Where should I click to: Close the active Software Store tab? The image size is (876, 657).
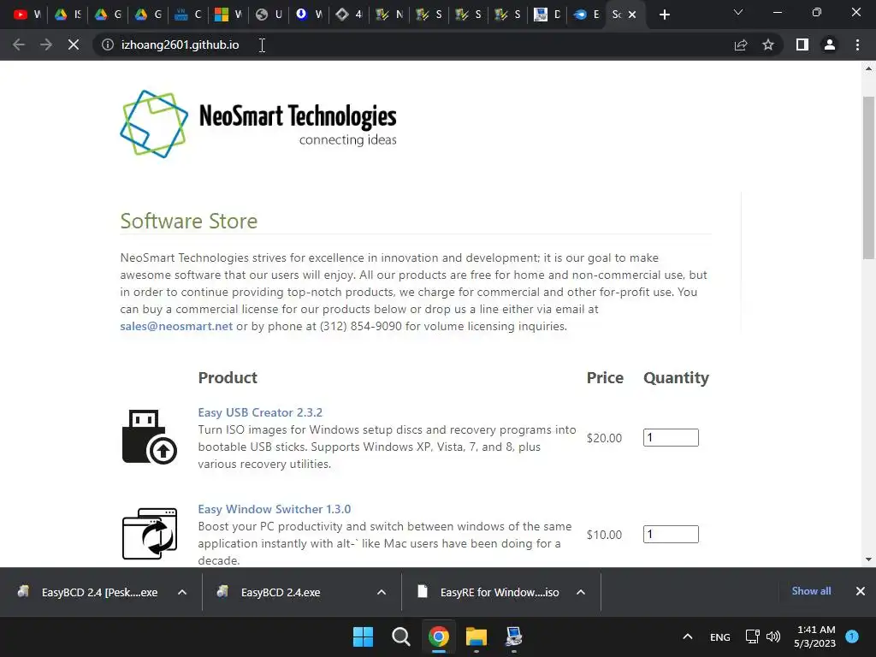coord(632,15)
